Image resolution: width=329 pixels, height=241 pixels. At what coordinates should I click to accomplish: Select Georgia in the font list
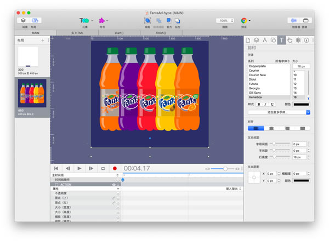(256, 88)
